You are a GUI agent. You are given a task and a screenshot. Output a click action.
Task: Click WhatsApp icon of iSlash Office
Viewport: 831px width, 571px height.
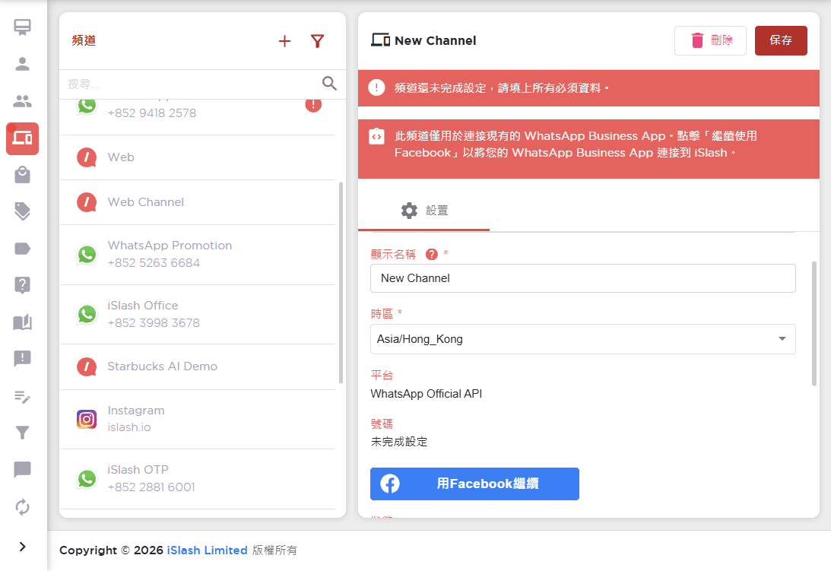pyautogui.click(x=87, y=315)
